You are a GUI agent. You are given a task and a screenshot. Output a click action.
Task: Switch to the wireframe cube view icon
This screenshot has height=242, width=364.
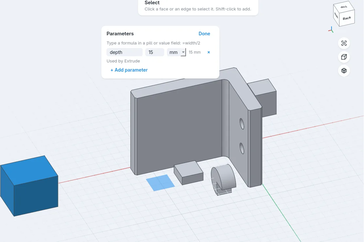click(344, 57)
